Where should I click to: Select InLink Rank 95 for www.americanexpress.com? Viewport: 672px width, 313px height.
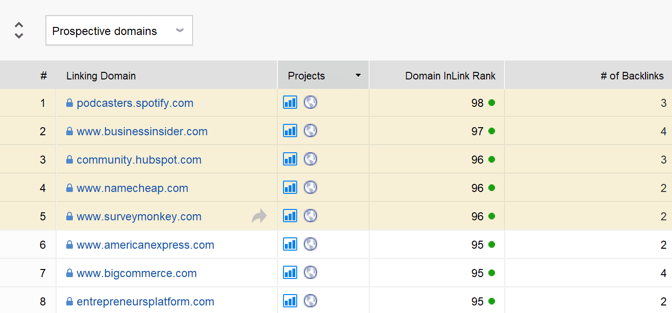pyautogui.click(x=477, y=245)
